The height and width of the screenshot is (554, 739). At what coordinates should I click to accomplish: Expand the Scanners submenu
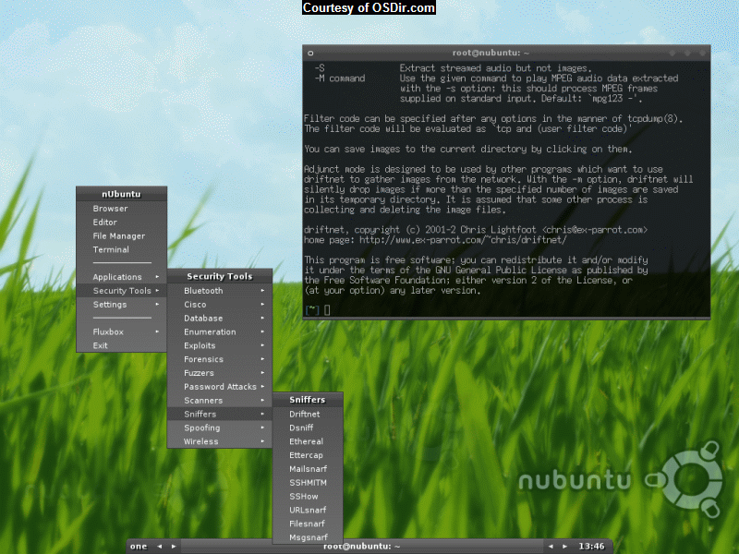(x=220, y=400)
